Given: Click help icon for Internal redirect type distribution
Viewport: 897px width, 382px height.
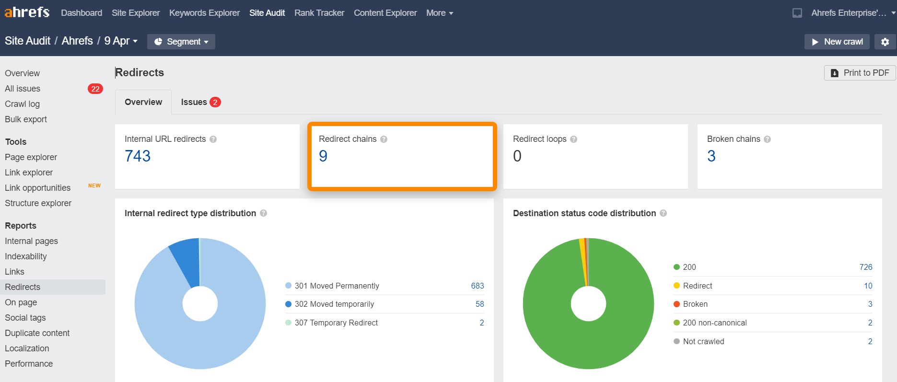Looking at the screenshot, I should (263, 213).
